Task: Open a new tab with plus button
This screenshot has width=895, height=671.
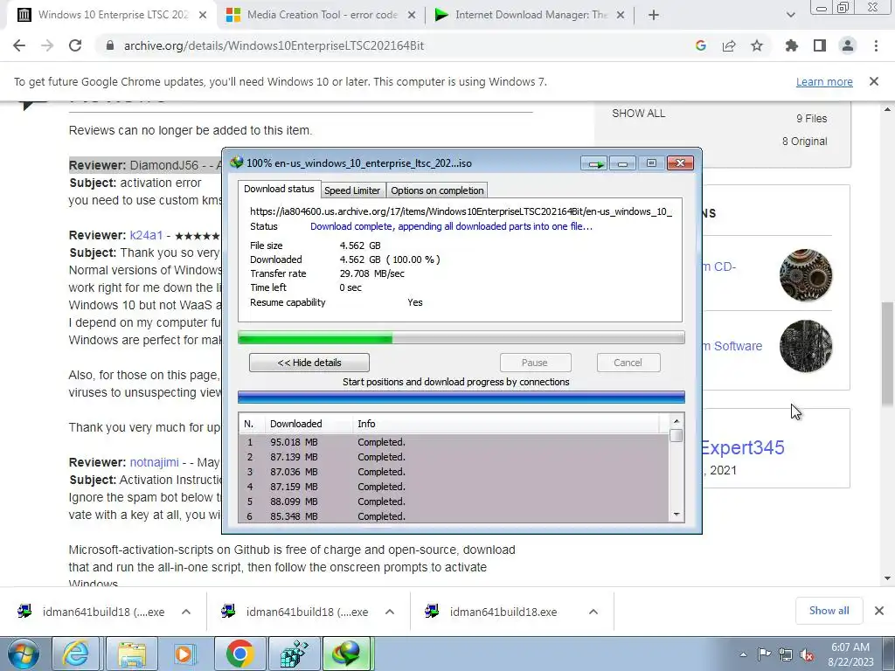Action: [x=654, y=16]
